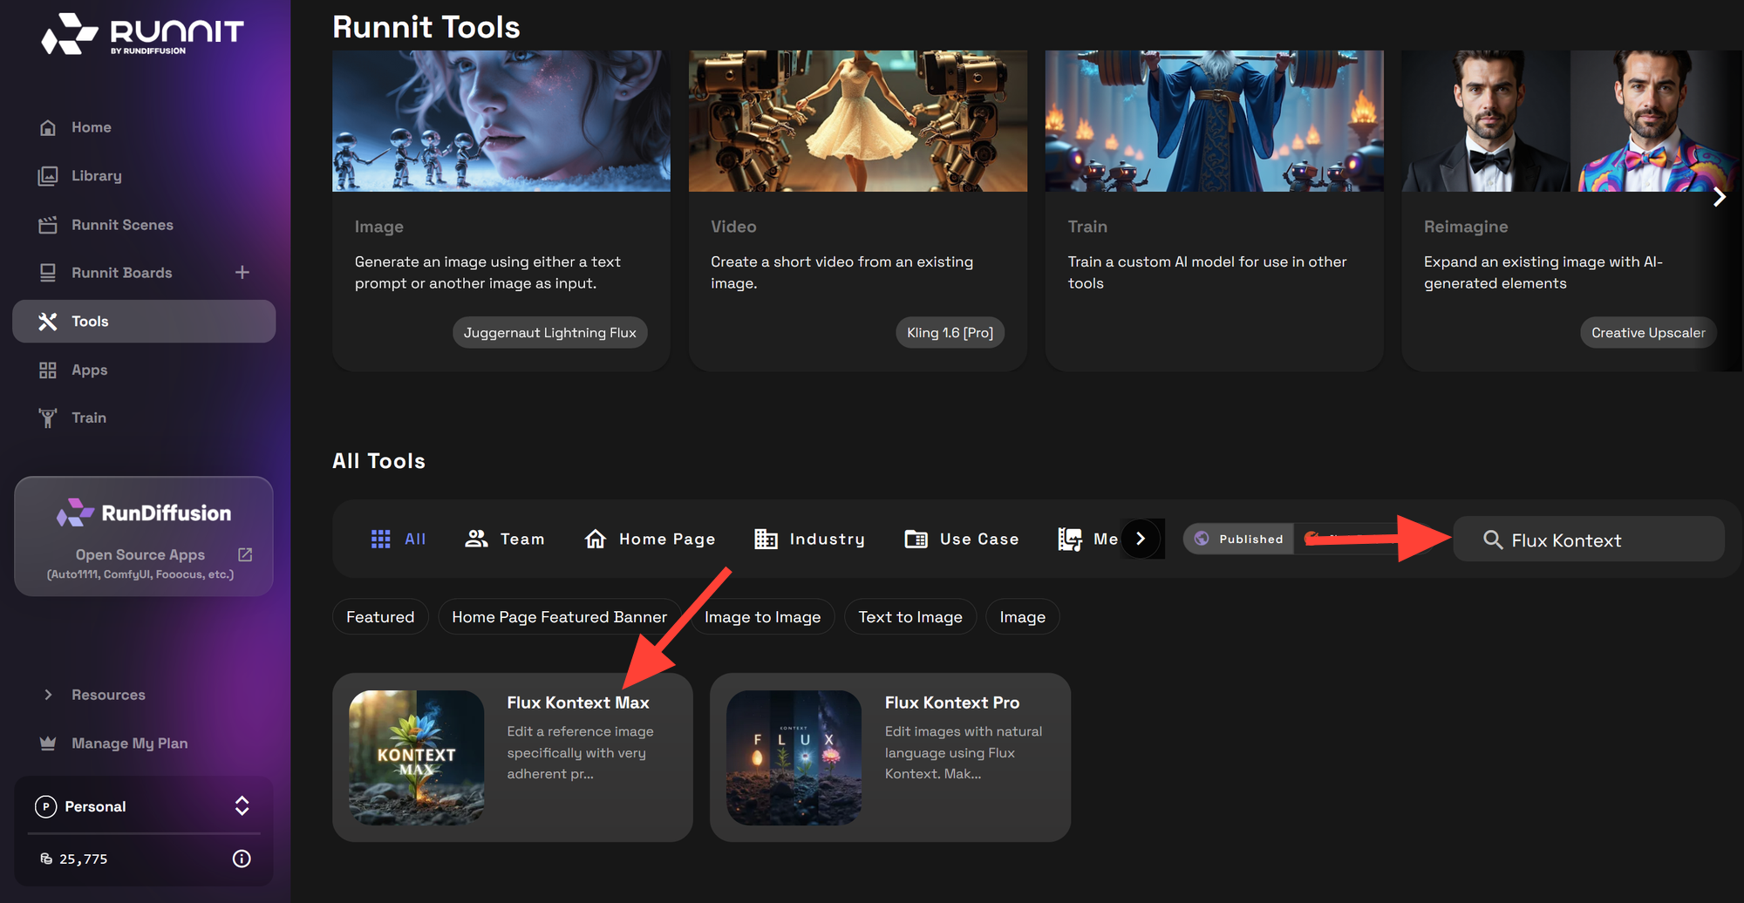Click the Kling 1.6 [Pro] chip
This screenshot has height=903, width=1744.
click(950, 333)
